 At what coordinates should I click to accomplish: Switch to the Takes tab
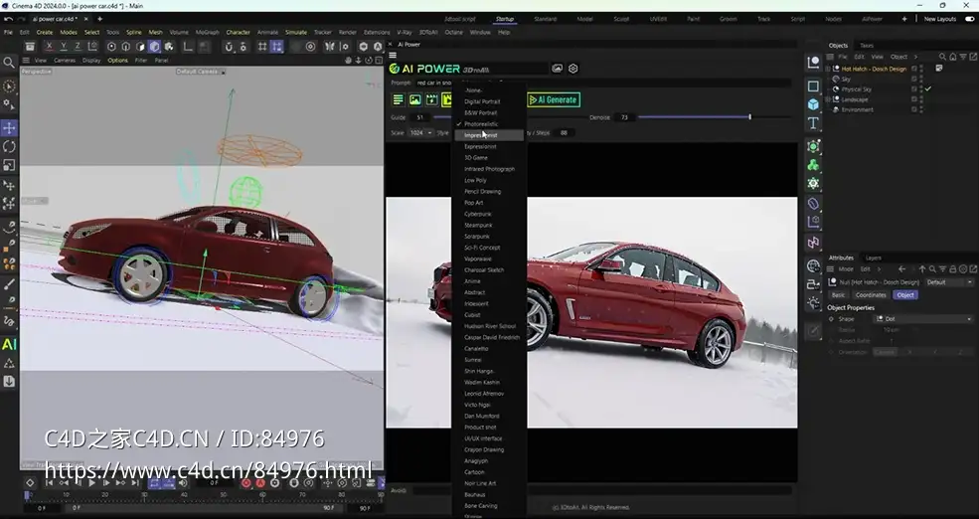(x=867, y=46)
